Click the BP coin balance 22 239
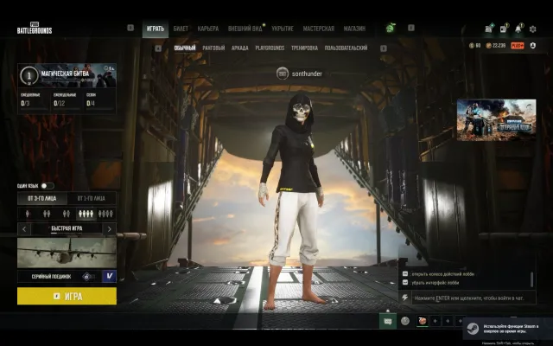553x346 pixels. (x=495, y=46)
